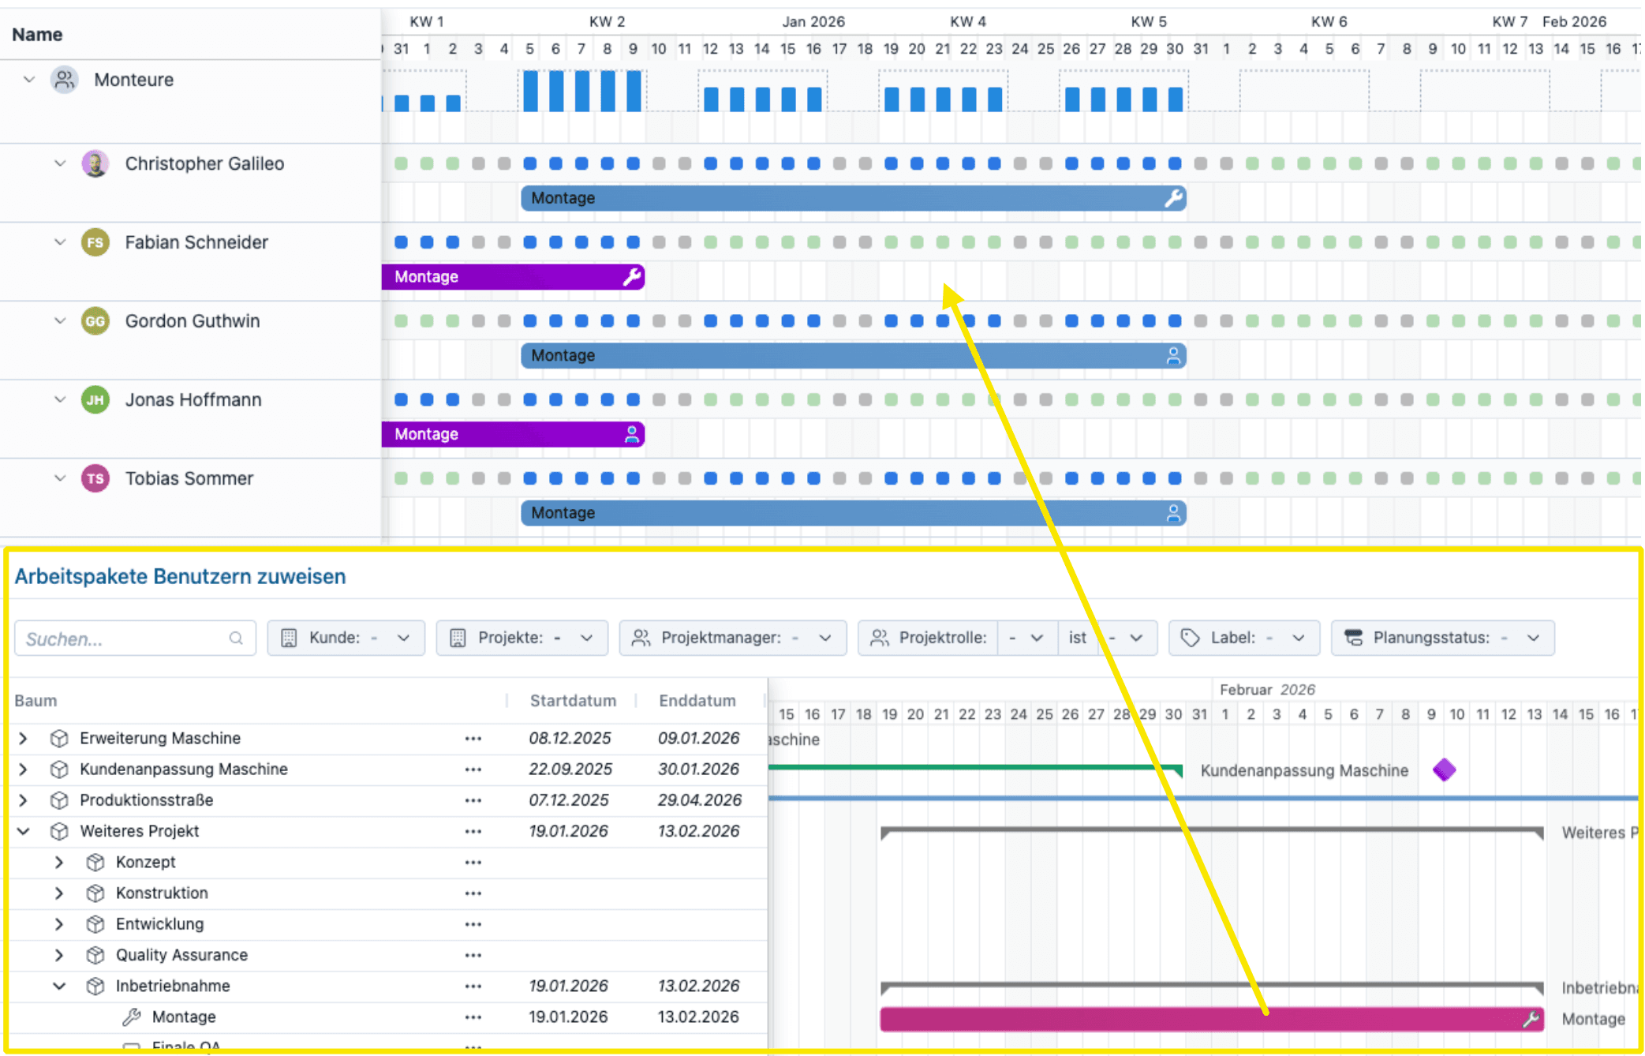
Task: Open the Kunde filter dropdown
Action: [x=346, y=638]
